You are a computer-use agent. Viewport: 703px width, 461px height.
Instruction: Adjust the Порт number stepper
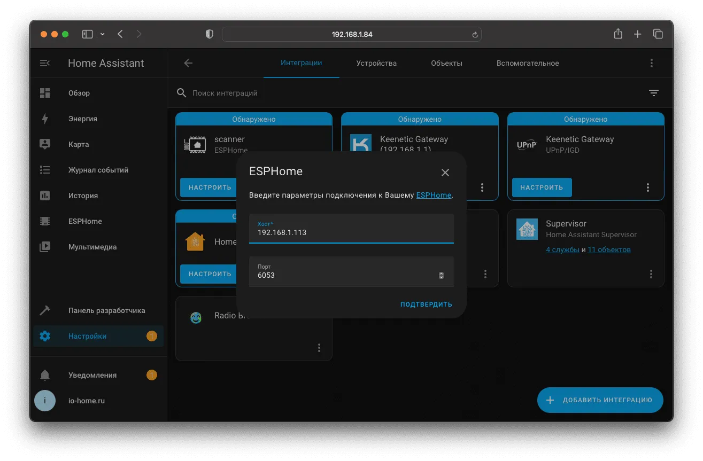441,276
